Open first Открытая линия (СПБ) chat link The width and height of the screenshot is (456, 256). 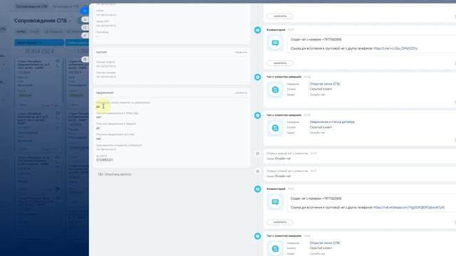pos(325,84)
